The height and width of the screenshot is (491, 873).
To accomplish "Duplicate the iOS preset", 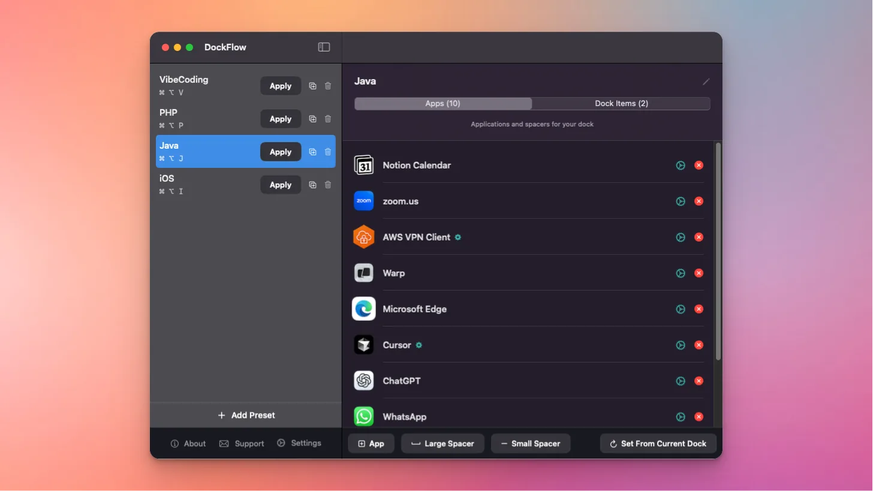I will (312, 185).
